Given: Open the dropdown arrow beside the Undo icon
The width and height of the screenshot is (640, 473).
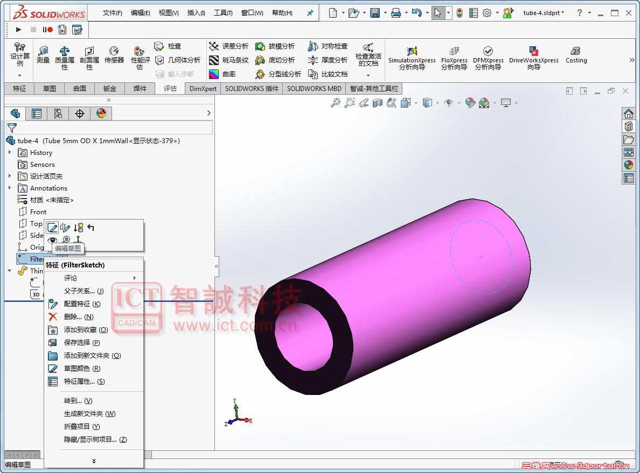Looking at the screenshot, I should point(427,13).
